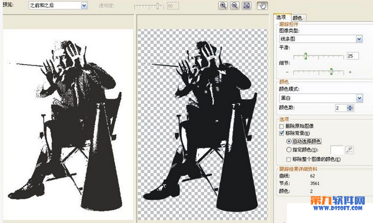The height and width of the screenshot is (223, 373).
Task: Click the detail plus sign
Action: click(x=350, y=72)
